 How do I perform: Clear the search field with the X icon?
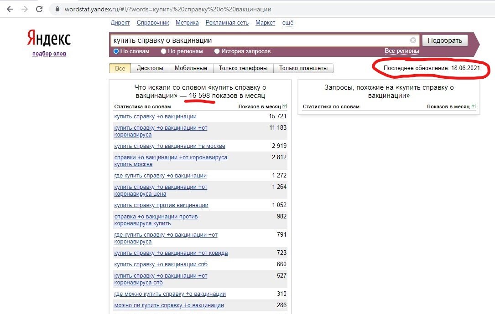tap(413, 41)
